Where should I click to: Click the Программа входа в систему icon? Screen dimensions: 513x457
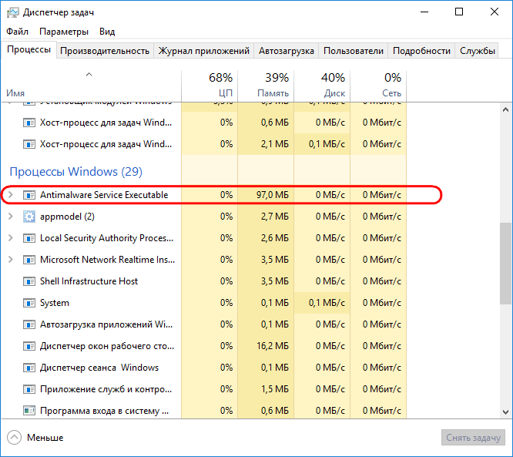29,411
